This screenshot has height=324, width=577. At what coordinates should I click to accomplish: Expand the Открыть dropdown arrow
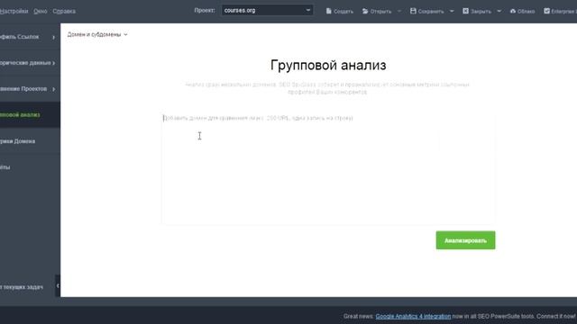click(399, 11)
